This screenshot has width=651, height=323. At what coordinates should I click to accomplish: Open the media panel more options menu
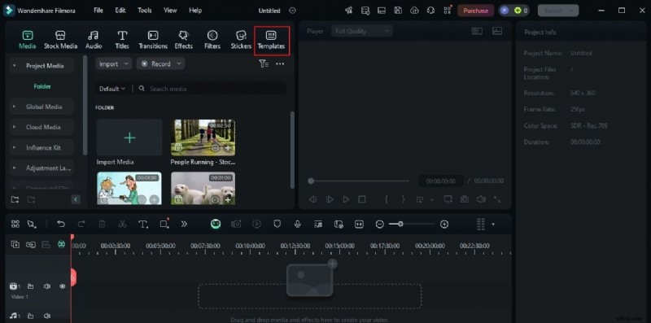tap(280, 64)
